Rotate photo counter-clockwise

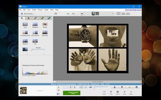coord(71,87)
